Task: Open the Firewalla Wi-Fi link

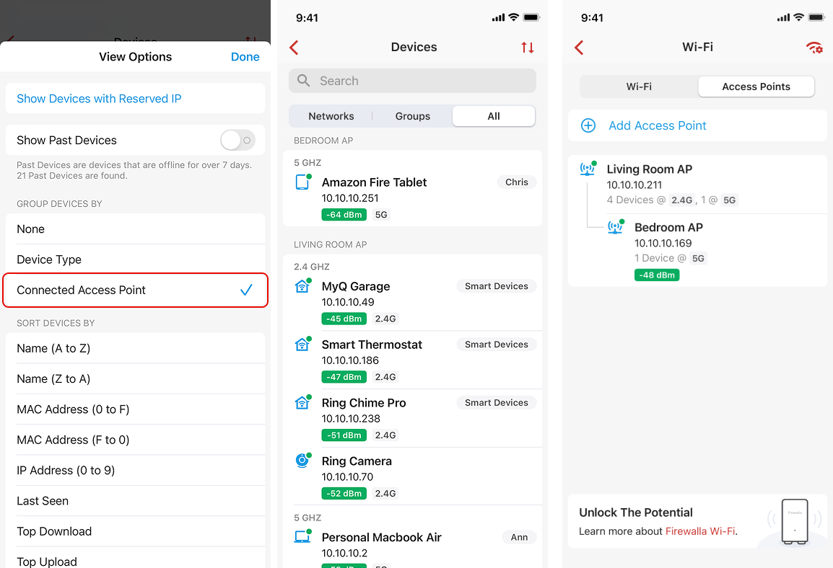Action: point(700,531)
